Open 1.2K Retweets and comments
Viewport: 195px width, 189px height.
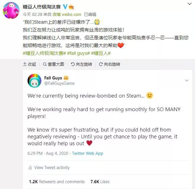[x=57, y=182]
